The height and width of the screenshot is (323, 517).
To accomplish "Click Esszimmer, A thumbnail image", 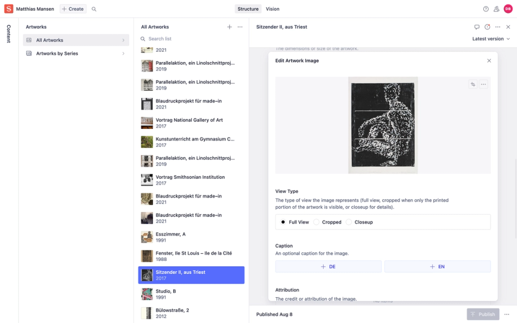I will (147, 237).
